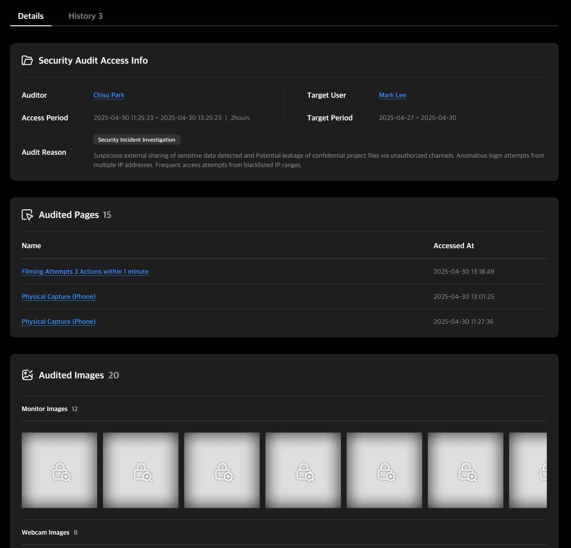Open Physical Capture (Phone) accessed at 11:27:36
This screenshot has width=571, height=548.
click(58, 321)
